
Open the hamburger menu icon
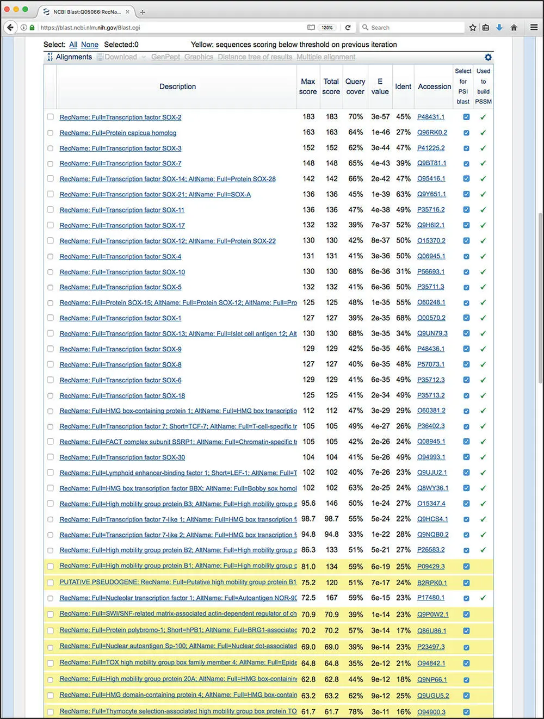click(x=534, y=27)
